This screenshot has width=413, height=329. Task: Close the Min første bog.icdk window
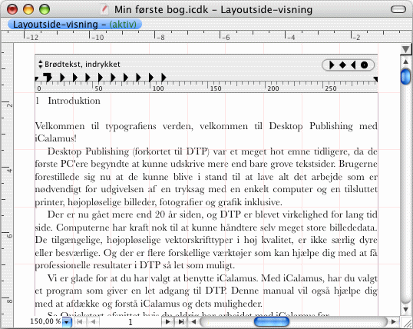(12, 9)
